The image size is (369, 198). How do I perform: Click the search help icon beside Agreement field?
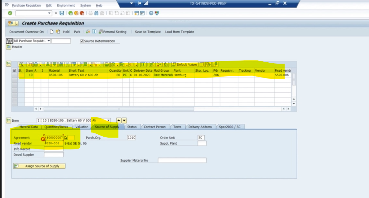coord(66,138)
